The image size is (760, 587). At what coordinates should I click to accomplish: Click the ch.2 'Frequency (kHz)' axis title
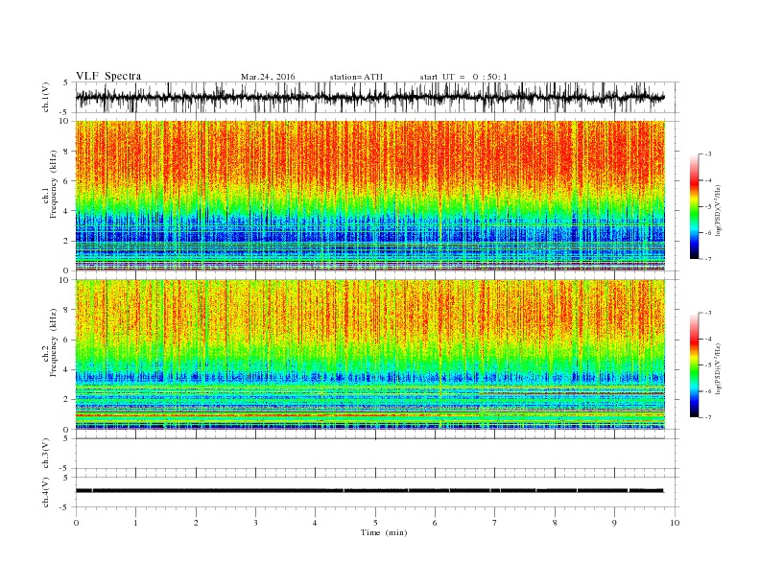54,342
